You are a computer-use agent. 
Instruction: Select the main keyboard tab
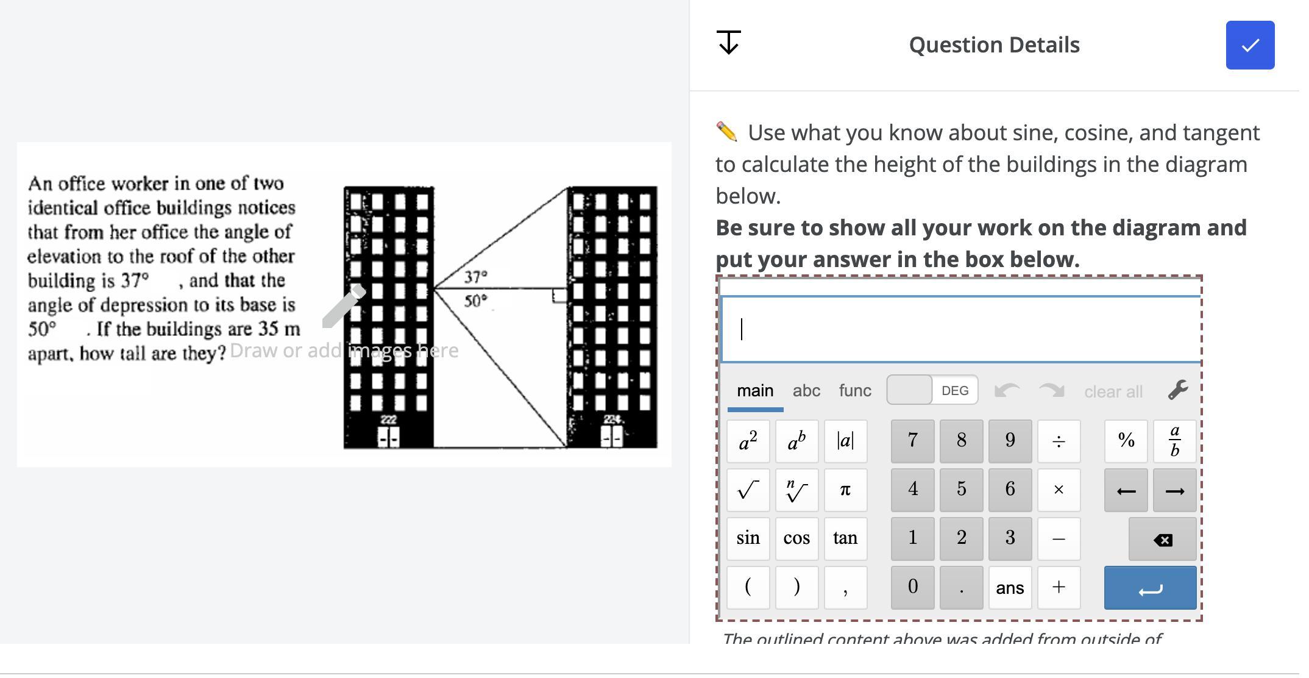755,391
